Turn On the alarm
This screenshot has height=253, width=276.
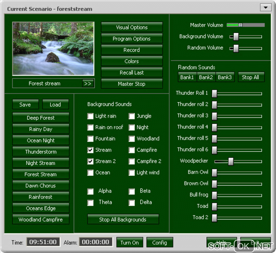130,242
